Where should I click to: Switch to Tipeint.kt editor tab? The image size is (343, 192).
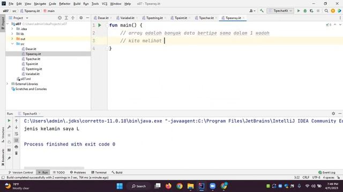[x=181, y=18]
